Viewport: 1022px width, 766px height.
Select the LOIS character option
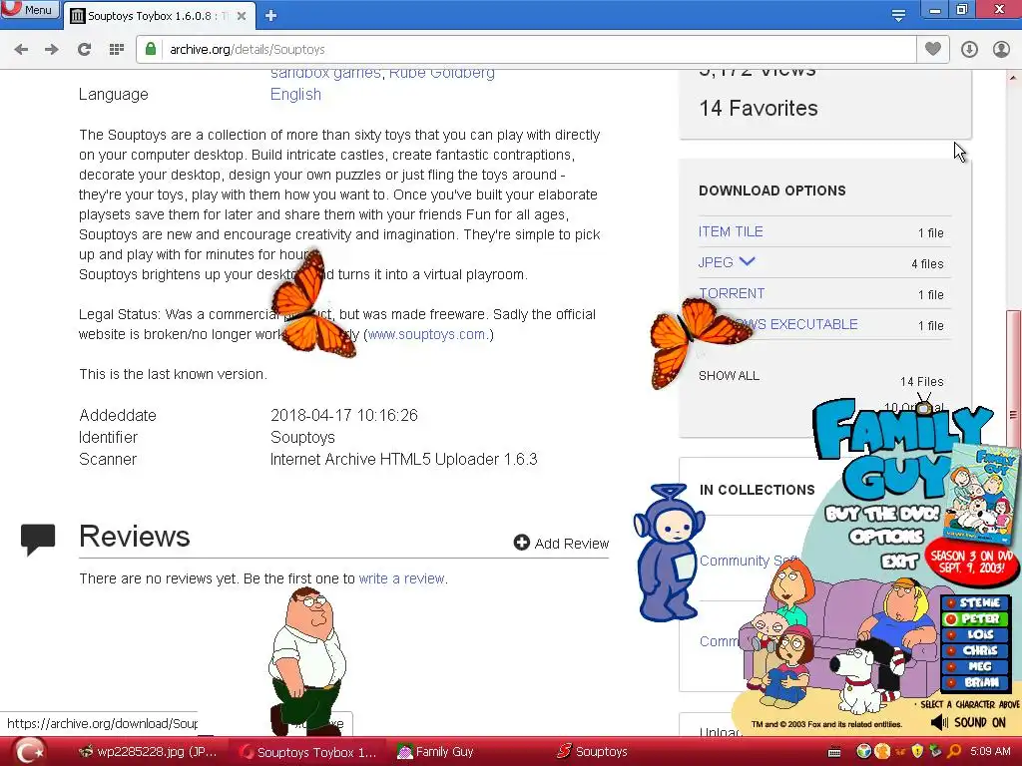(x=975, y=634)
